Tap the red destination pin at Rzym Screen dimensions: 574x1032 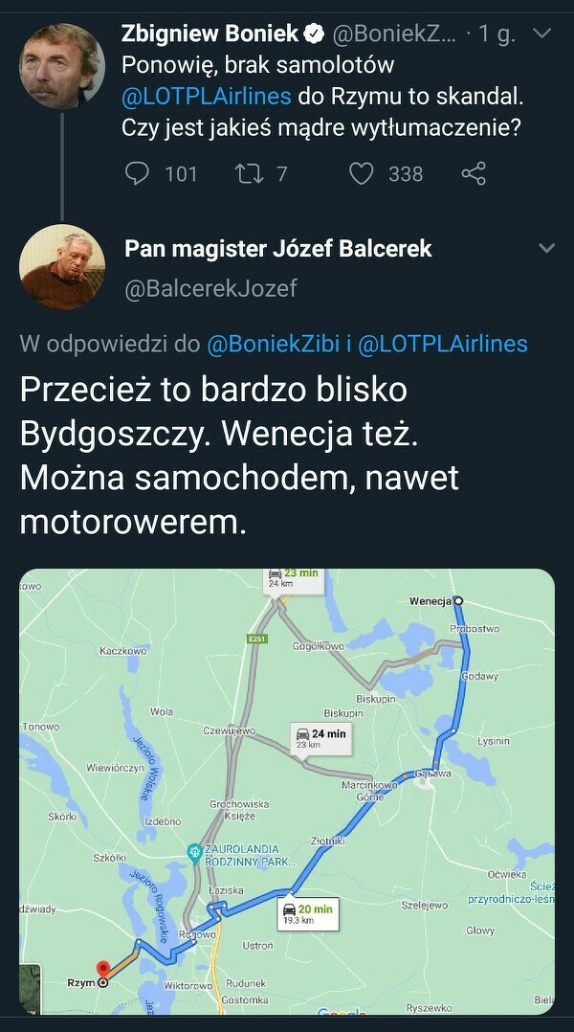103,970
